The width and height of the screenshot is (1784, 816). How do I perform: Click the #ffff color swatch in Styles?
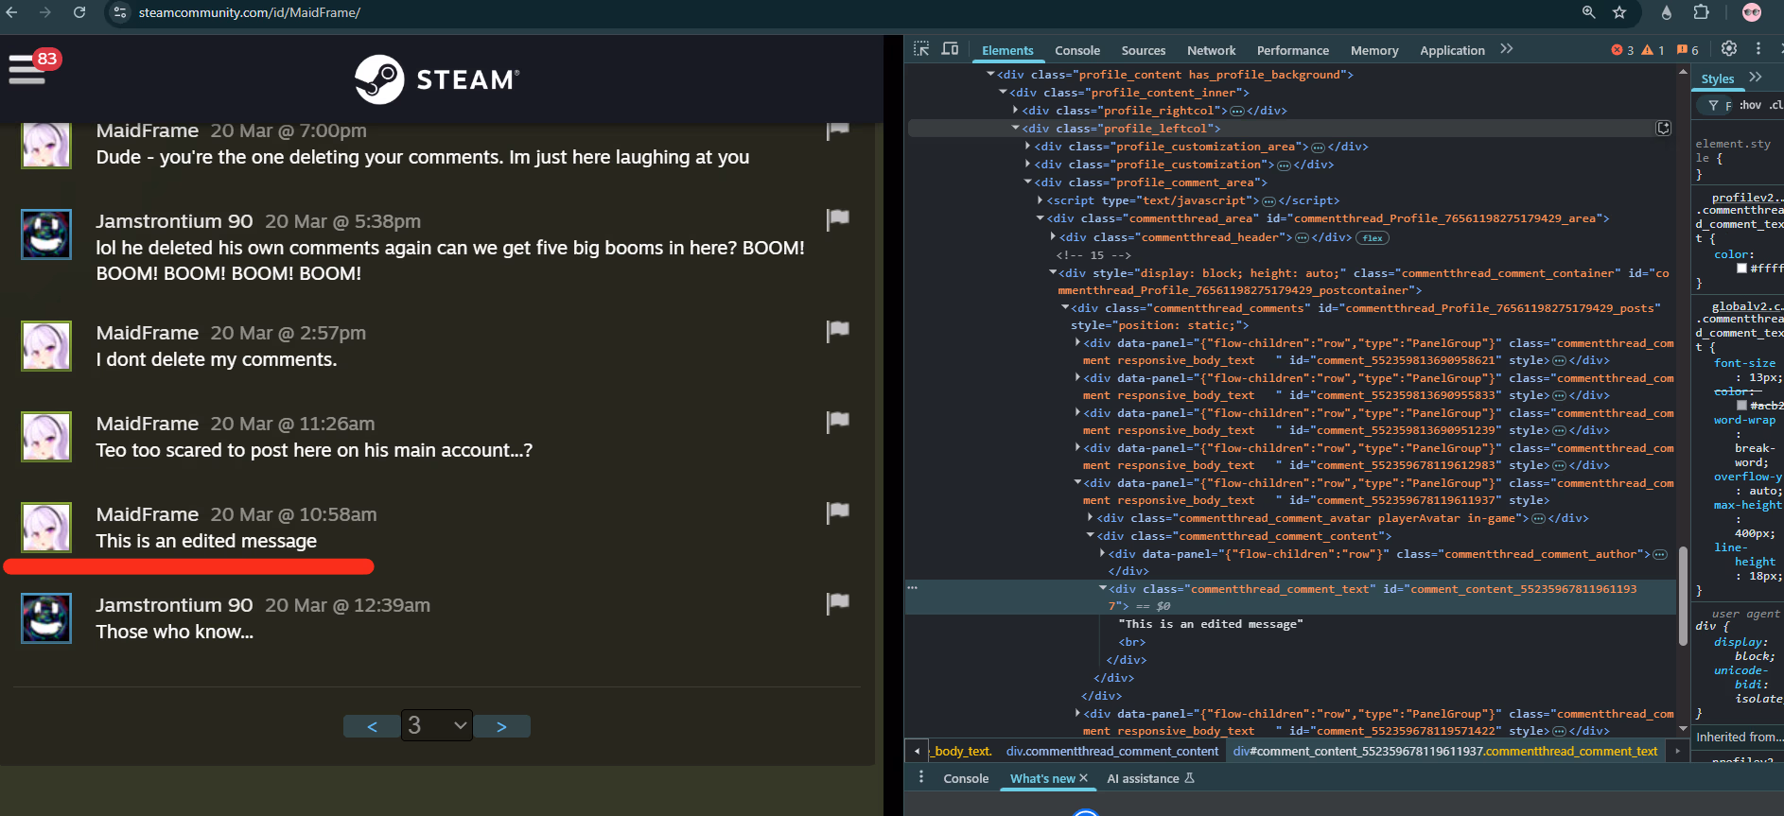pos(1742,269)
